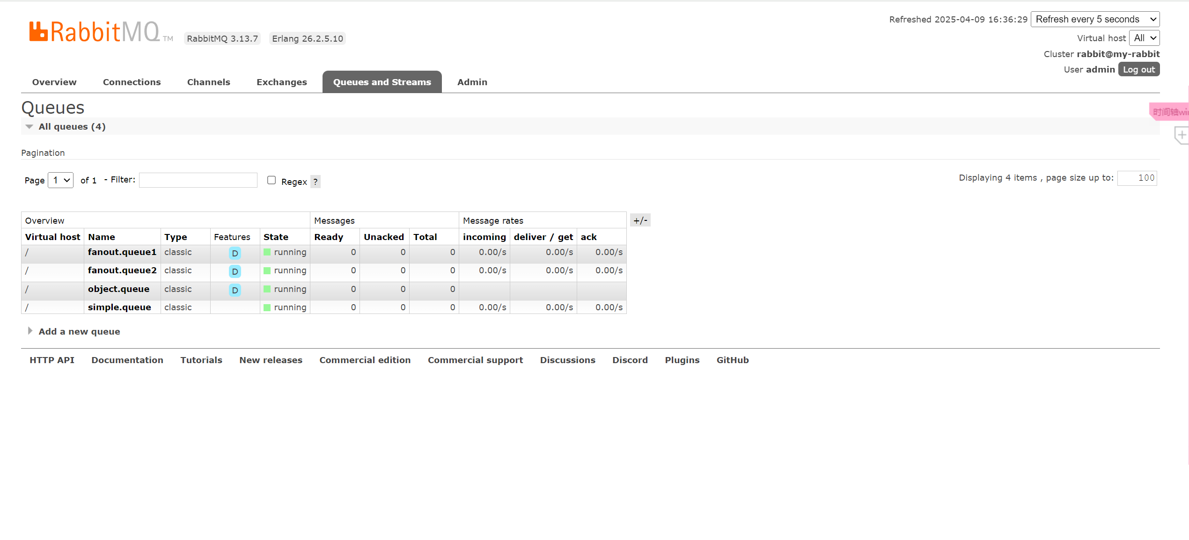Switch to the Exchanges tab
1189x540 pixels.
coord(281,82)
